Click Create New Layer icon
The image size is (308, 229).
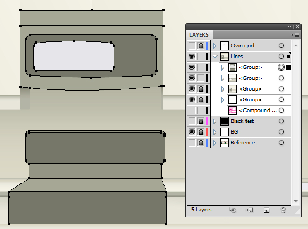pos(266,210)
